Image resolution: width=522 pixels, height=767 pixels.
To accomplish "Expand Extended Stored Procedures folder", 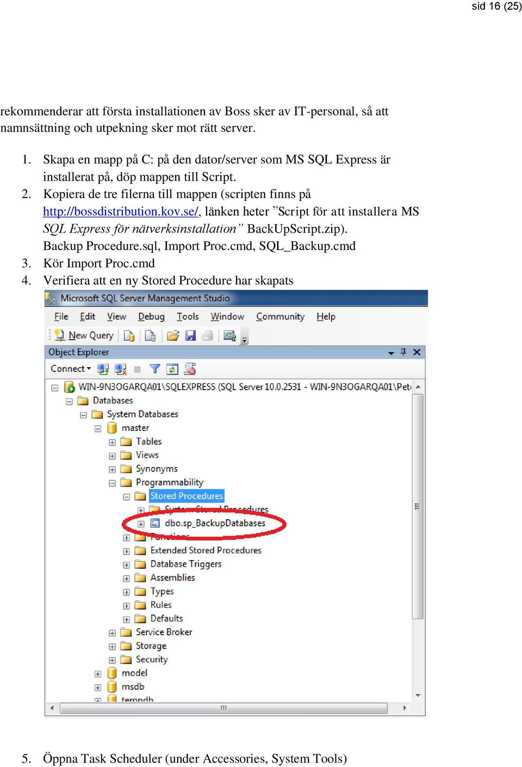I will [126, 551].
